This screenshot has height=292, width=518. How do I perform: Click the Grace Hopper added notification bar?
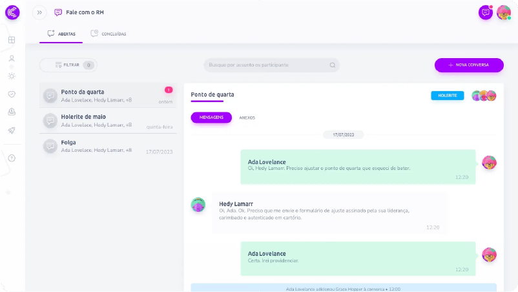(344, 287)
